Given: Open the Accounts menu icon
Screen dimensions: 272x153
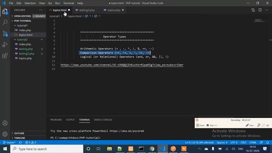Looking at the screenshot, I should [5, 123].
